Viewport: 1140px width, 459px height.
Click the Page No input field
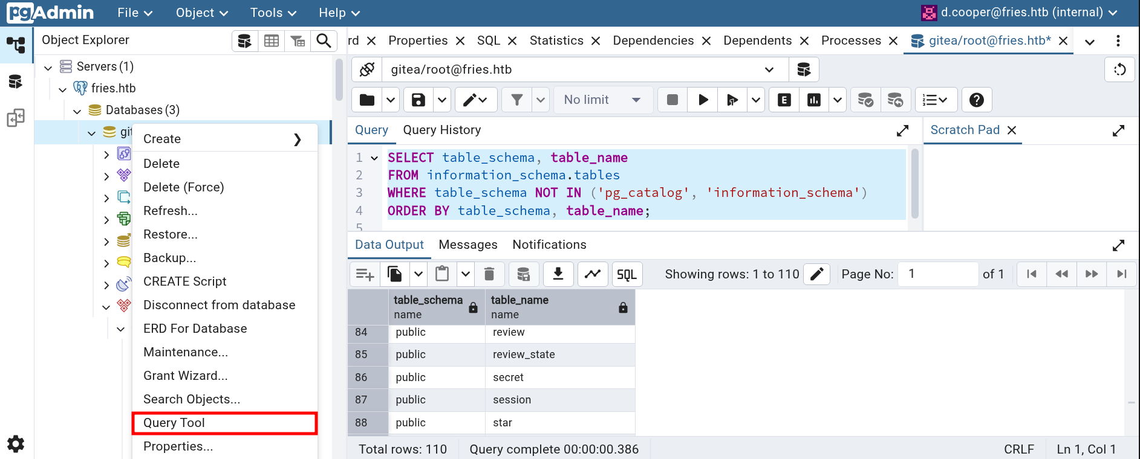pos(938,274)
